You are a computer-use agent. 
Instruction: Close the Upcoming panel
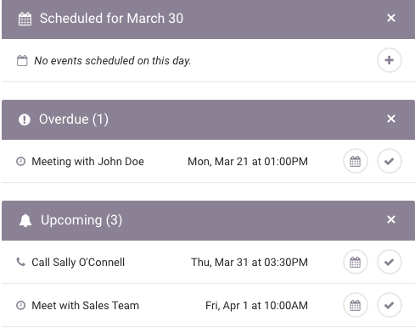pyautogui.click(x=391, y=219)
